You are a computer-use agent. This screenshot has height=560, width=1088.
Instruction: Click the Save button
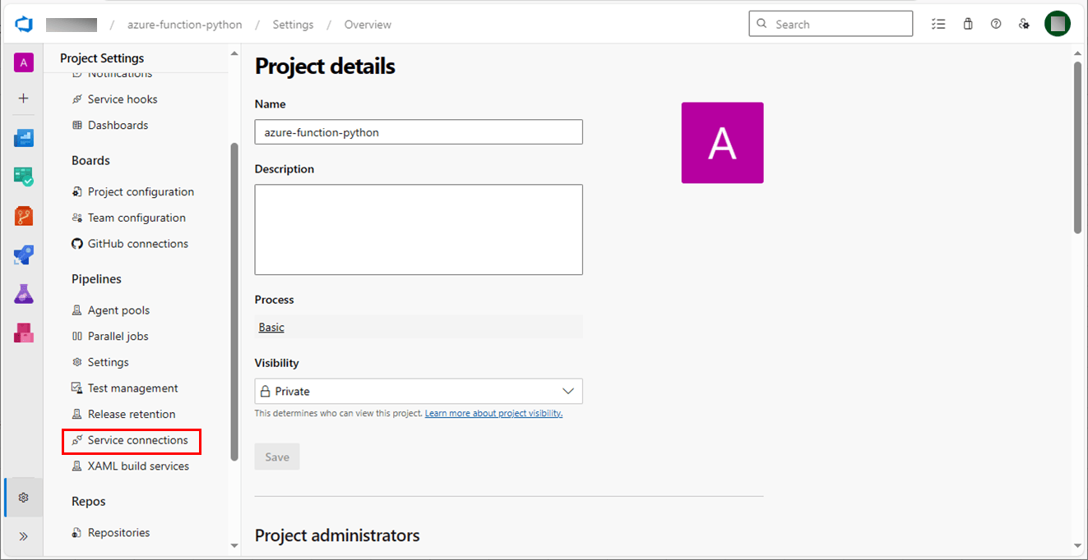277,457
